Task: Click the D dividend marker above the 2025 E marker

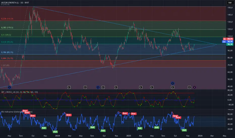Action: coord(172,83)
